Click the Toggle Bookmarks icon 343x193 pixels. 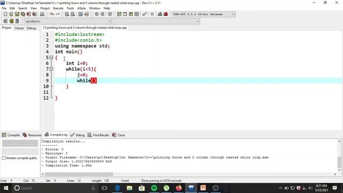11,21
